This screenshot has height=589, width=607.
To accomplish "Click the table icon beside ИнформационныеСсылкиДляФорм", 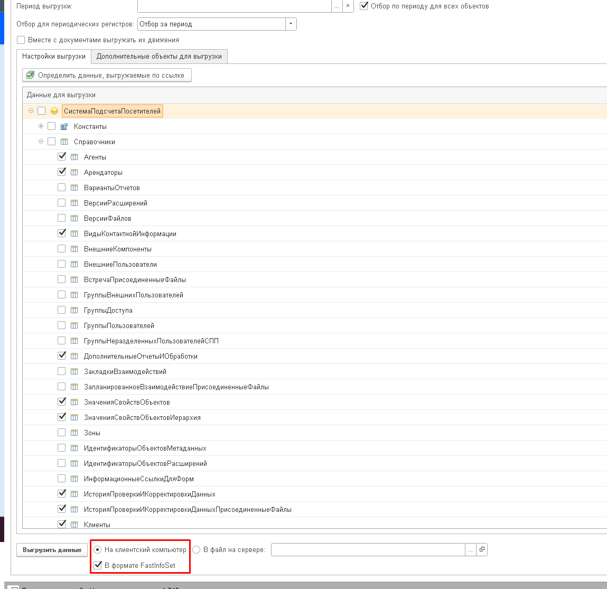I will pyautogui.click(x=74, y=479).
